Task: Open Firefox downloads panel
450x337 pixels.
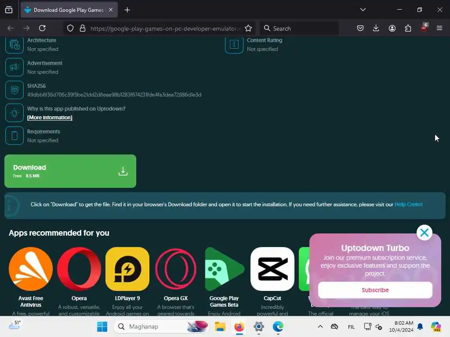Action: [376, 28]
